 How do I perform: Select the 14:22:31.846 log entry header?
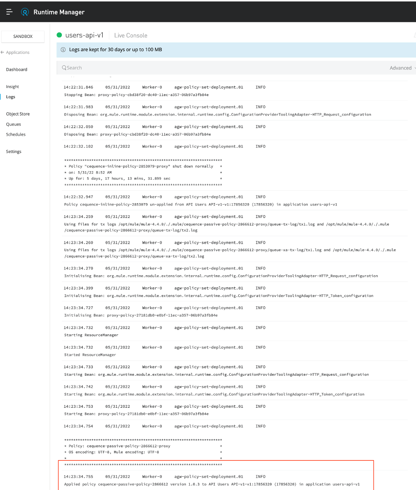164,87
